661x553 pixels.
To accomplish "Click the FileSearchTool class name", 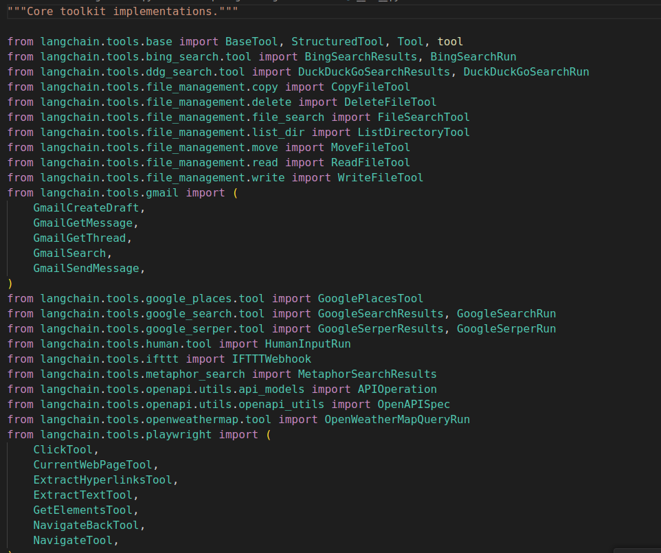I will tap(423, 117).
